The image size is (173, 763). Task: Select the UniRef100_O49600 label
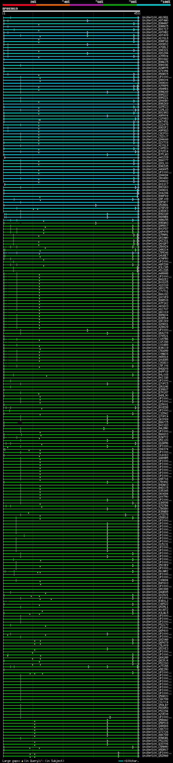pos(155,83)
